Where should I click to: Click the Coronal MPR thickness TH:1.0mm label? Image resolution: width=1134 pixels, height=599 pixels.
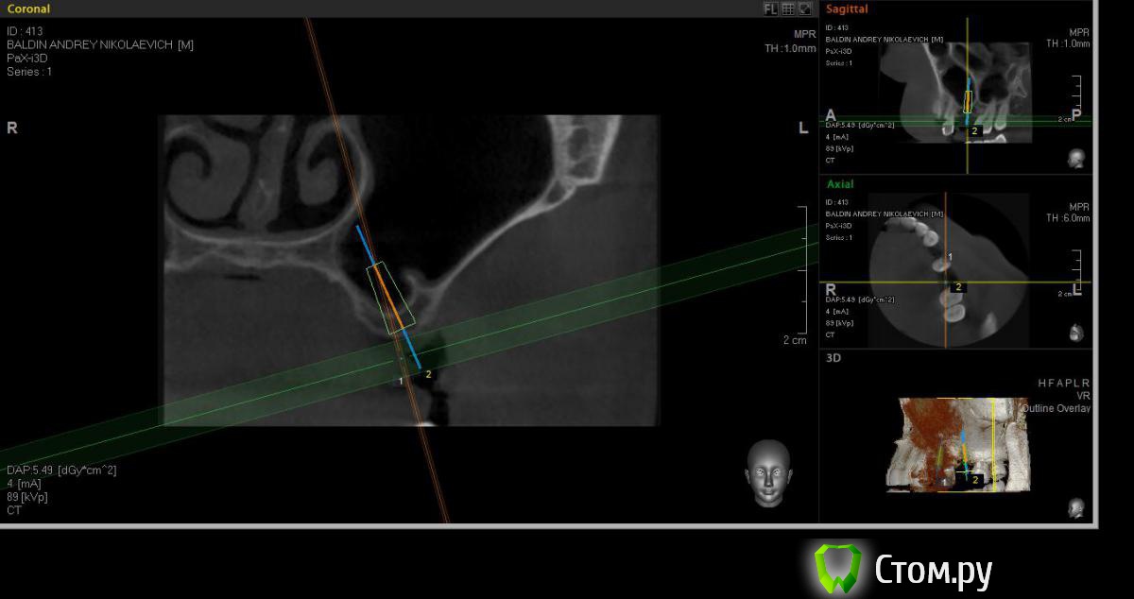pos(790,48)
